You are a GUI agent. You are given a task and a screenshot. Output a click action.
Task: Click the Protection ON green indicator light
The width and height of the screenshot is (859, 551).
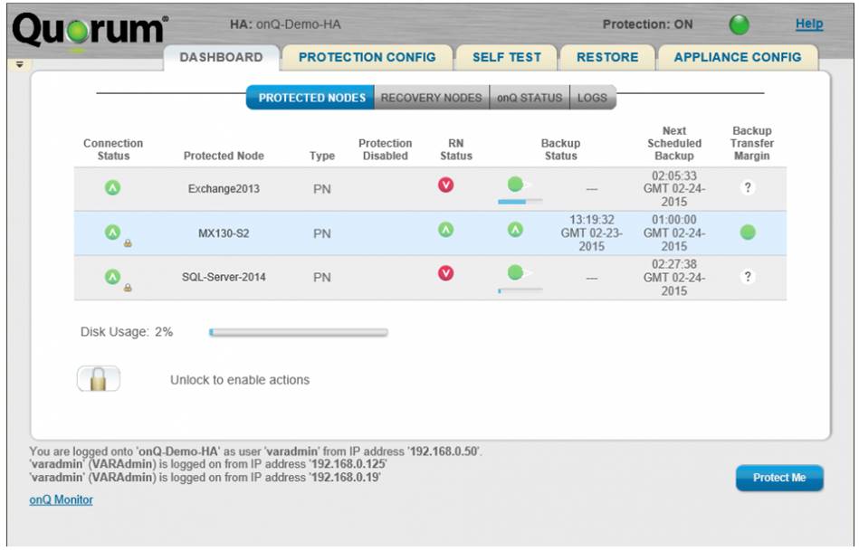[740, 25]
